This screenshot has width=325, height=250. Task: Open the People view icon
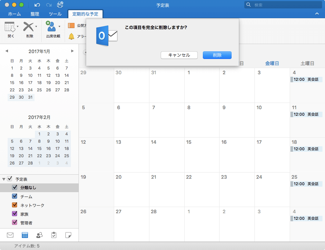(x=39, y=235)
